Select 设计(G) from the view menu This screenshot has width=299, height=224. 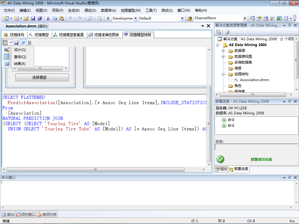coord(18,50)
